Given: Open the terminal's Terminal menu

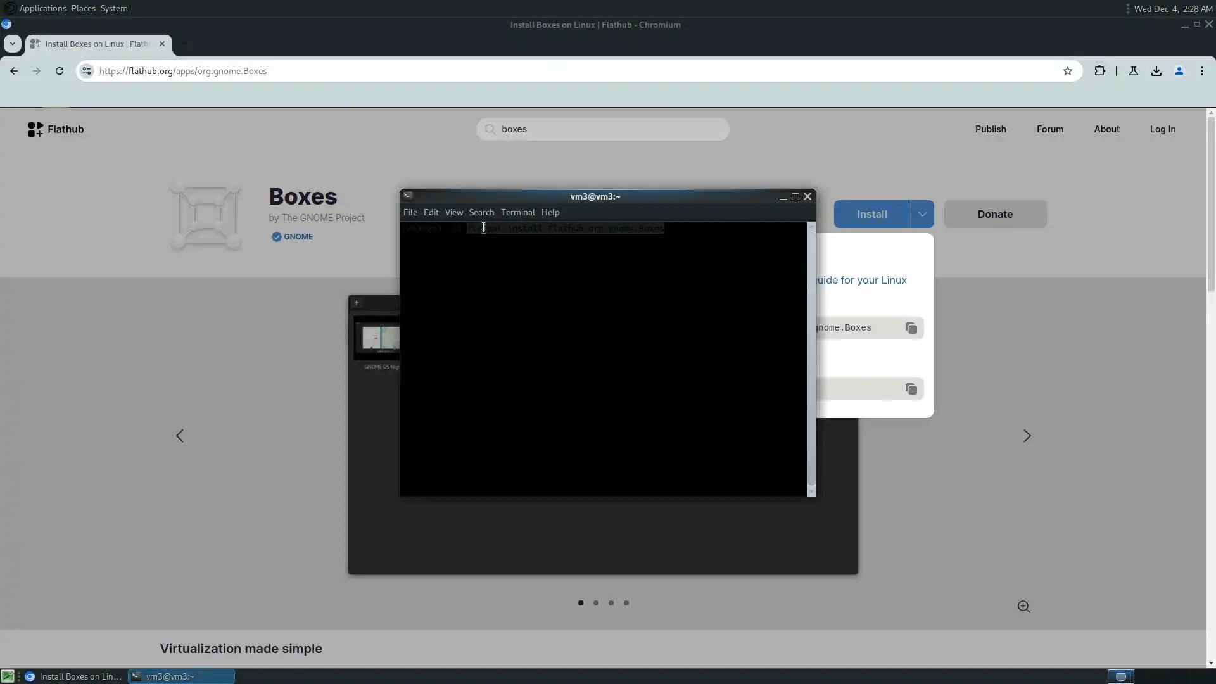Looking at the screenshot, I should coord(517,212).
